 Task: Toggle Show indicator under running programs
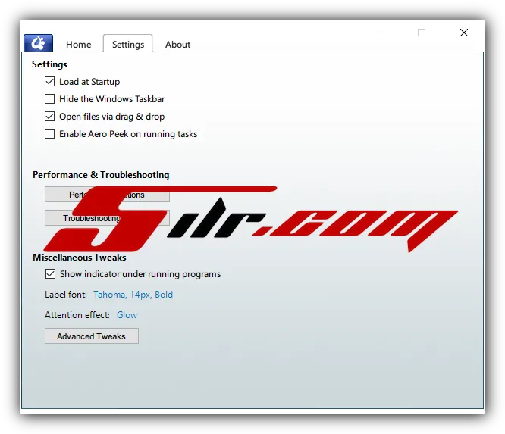point(50,274)
